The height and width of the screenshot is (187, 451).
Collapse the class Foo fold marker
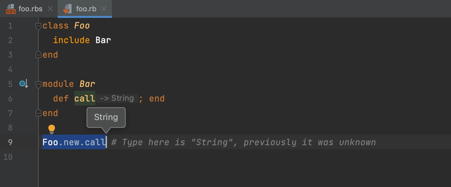coord(38,26)
